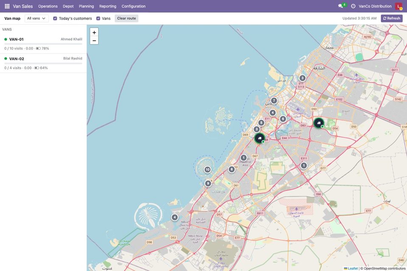This screenshot has width=407, height=271.
Task: Open the user avatar menu
Action: [399, 6]
